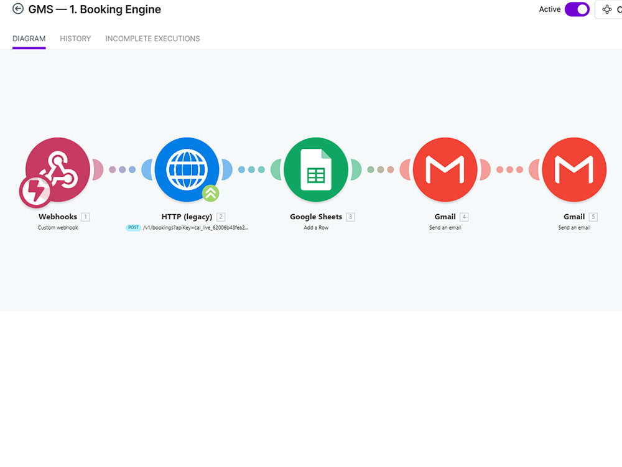Click module number badge 5
This screenshot has height=467, width=622.
(x=593, y=217)
